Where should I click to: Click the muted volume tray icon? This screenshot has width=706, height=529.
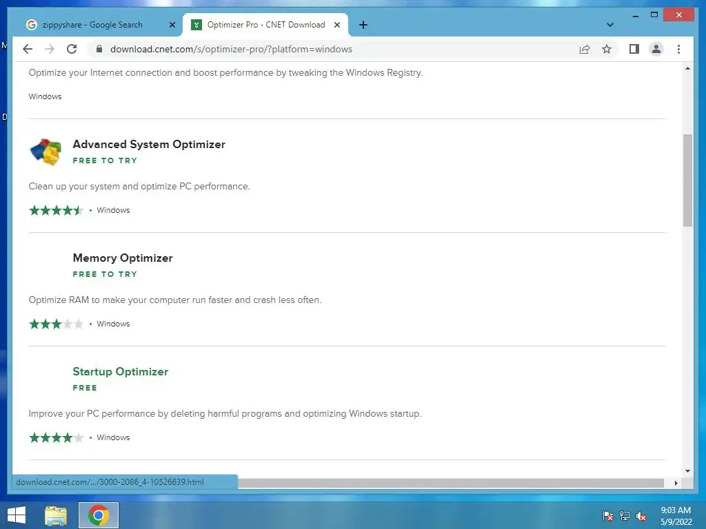[641, 516]
